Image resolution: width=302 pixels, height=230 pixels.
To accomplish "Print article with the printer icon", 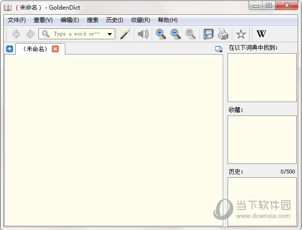I will click(223, 34).
